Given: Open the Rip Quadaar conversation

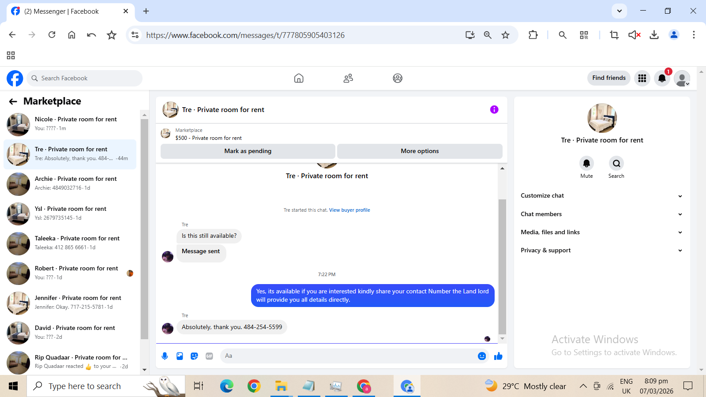Looking at the screenshot, I should tap(70, 362).
